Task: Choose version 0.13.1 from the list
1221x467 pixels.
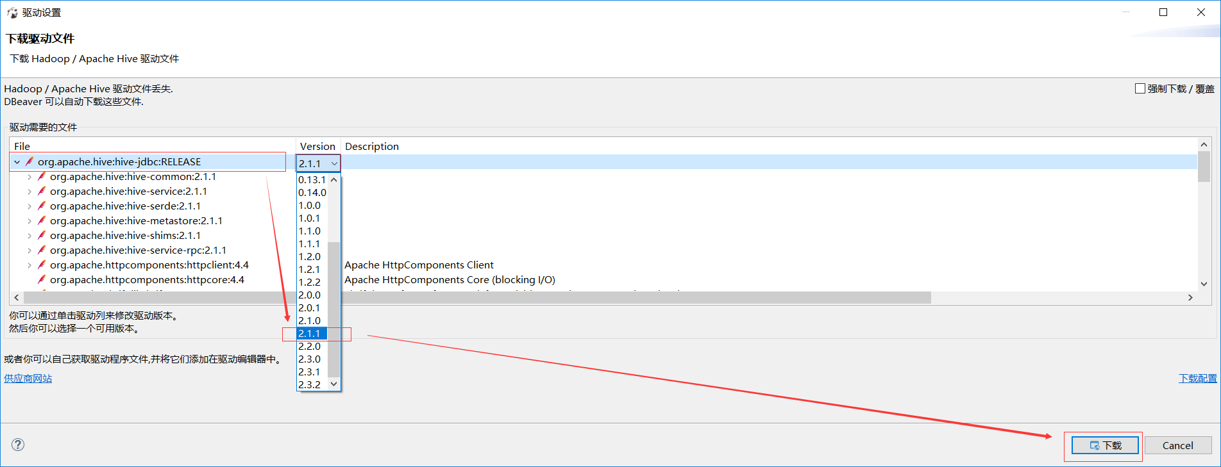Action: tap(312, 180)
